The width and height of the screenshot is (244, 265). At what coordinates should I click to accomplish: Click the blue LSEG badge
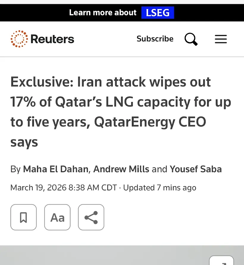pos(158,13)
